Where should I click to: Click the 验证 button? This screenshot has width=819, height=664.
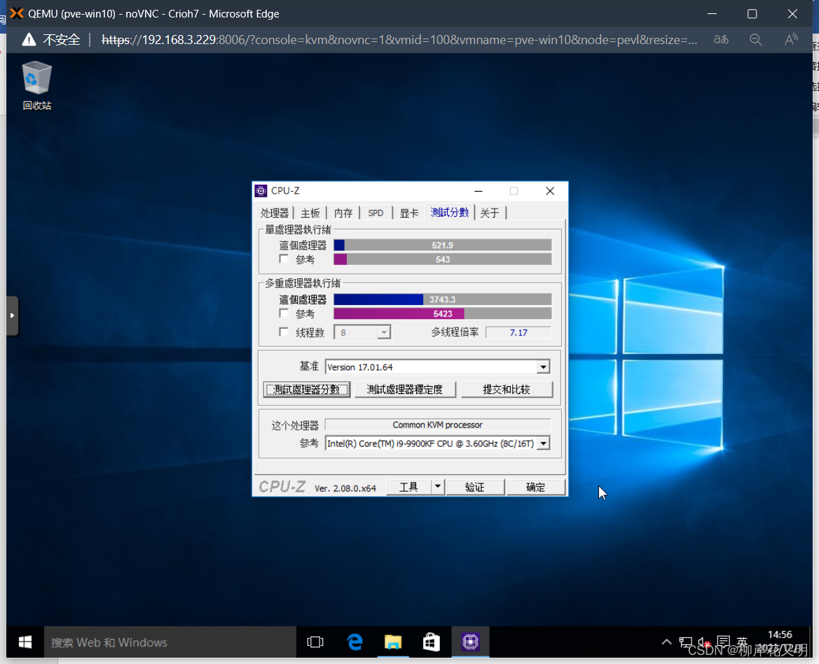(475, 487)
